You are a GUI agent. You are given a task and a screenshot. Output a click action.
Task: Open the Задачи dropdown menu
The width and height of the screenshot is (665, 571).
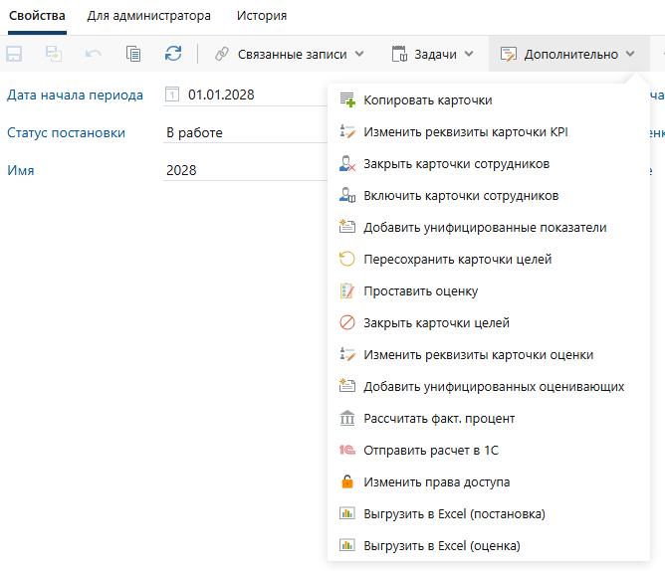click(x=432, y=54)
